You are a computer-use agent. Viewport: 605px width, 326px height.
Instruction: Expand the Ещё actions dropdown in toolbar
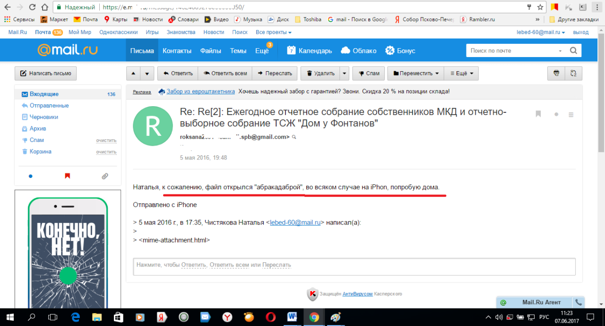click(x=461, y=74)
